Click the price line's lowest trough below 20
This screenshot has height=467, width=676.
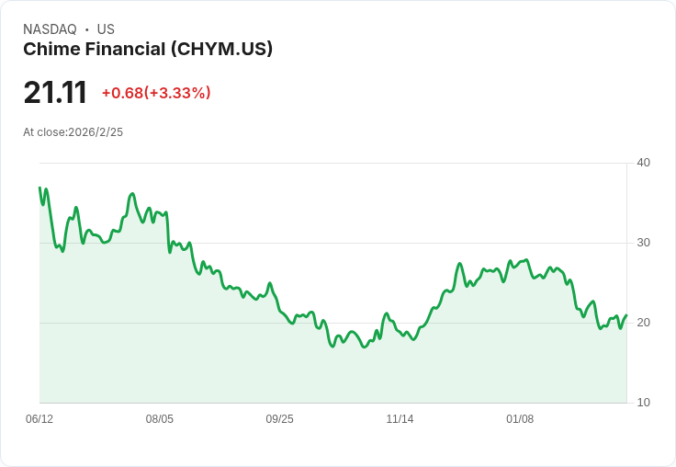pos(365,347)
